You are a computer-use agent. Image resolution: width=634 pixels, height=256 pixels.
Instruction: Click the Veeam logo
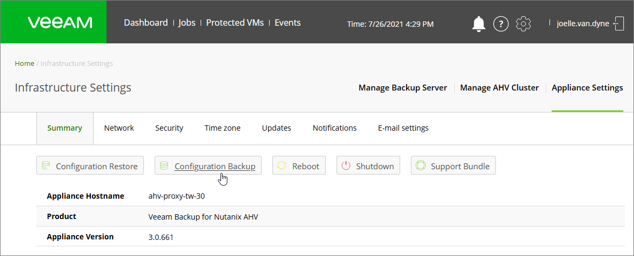pyautogui.click(x=60, y=22)
